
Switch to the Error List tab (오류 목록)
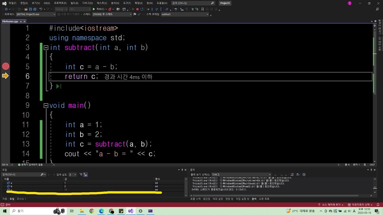point(264,199)
